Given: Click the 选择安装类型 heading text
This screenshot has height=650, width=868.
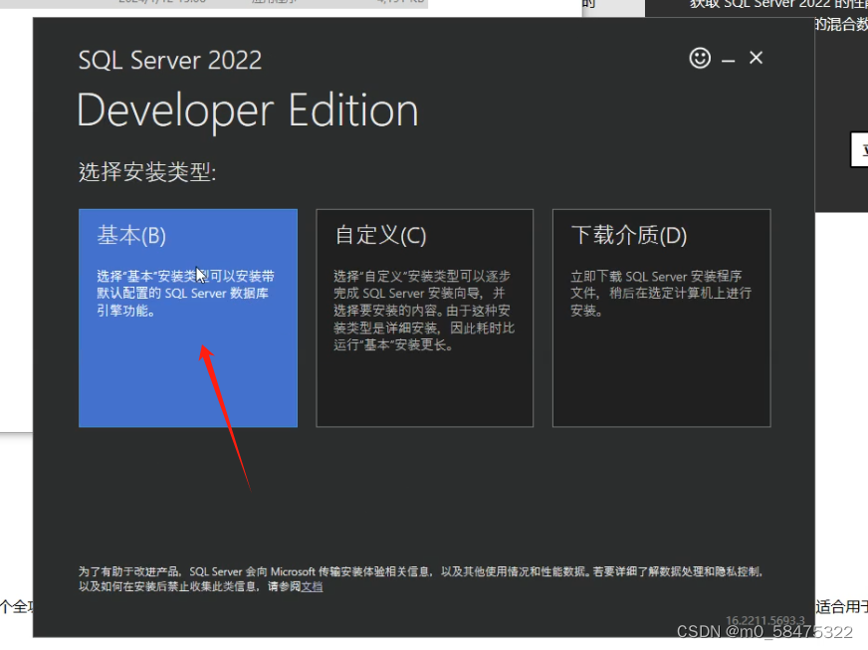Looking at the screenshot, I should (147, 171).
